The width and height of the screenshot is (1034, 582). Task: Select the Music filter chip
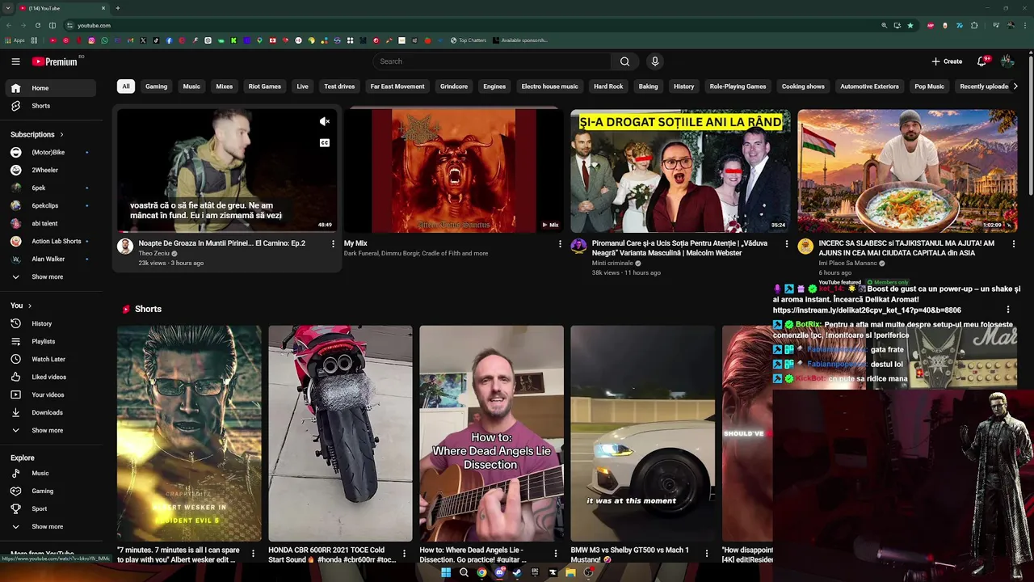click(191, 86)
